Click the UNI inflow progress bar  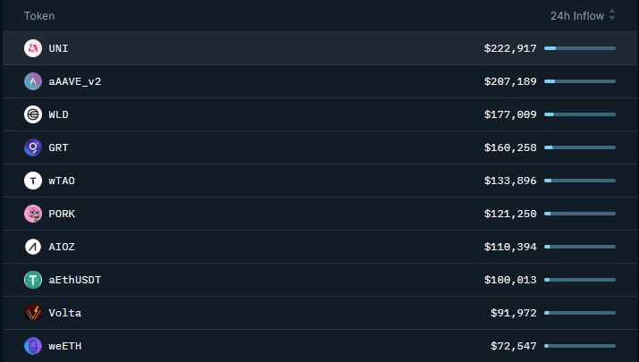point(579,48)
